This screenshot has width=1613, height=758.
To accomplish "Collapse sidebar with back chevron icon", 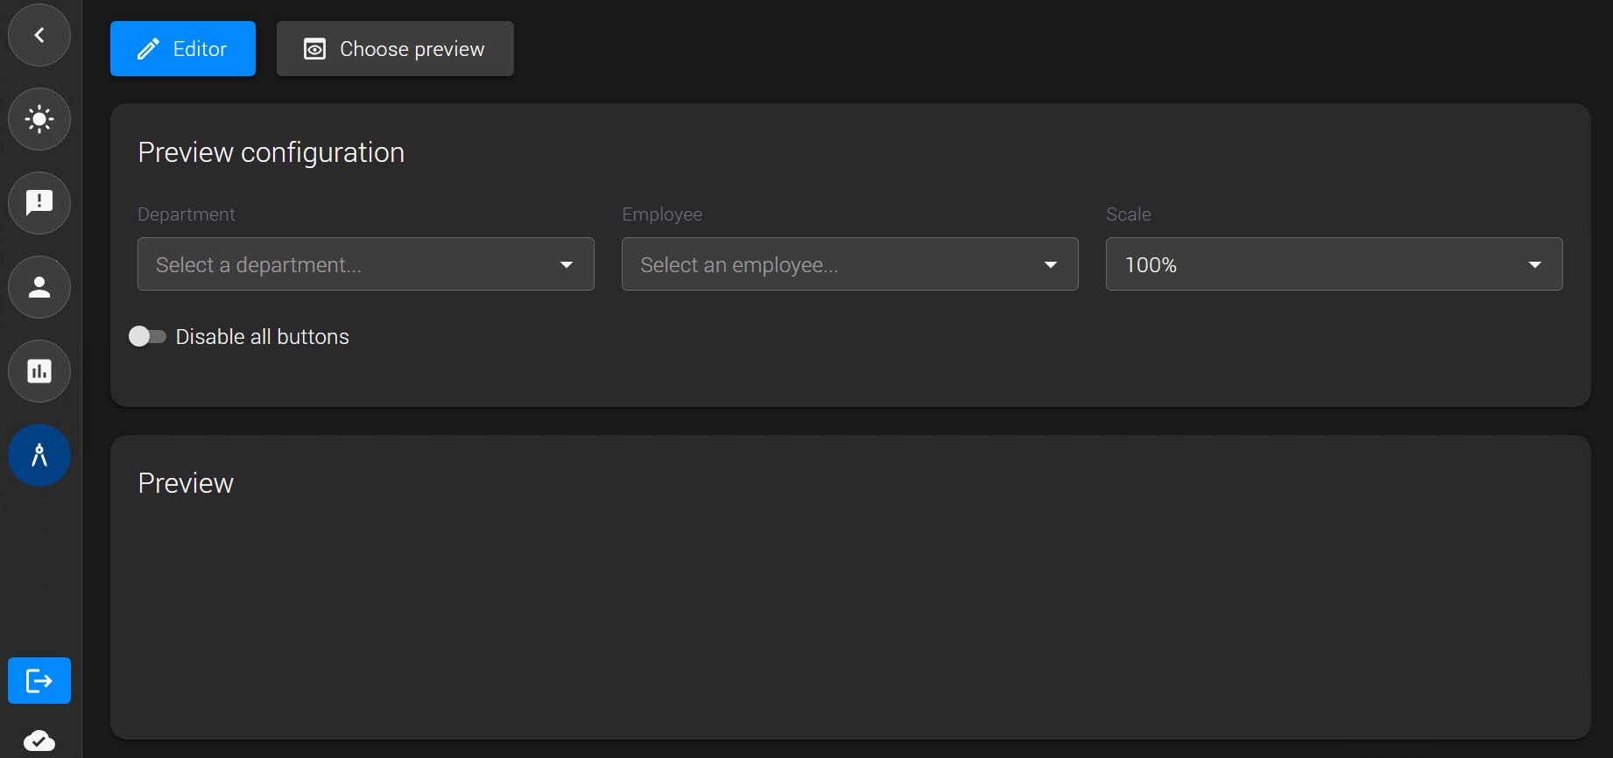I will click(x=39, y=35).
